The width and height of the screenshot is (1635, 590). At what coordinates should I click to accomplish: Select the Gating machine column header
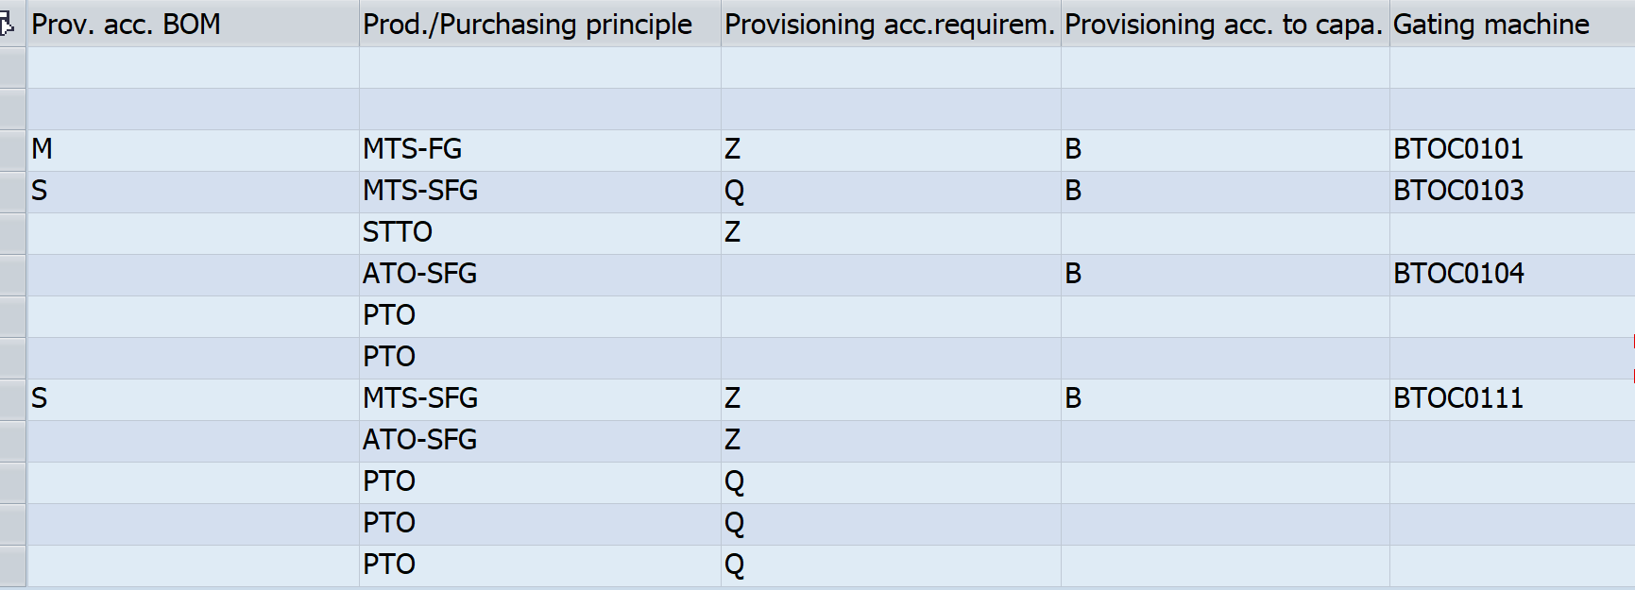[1511, 25]
